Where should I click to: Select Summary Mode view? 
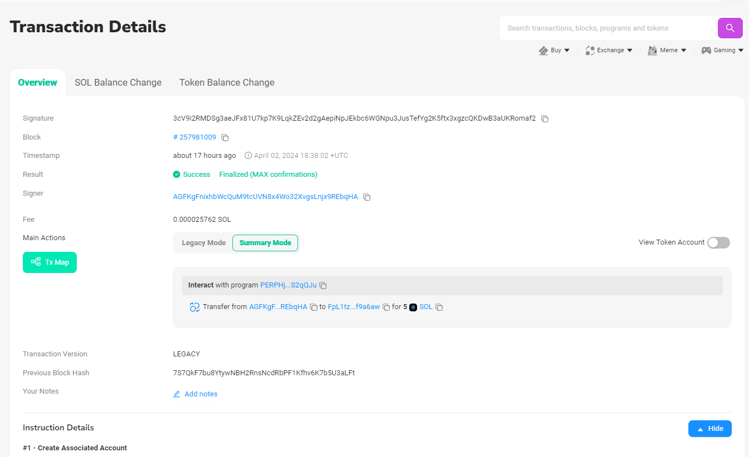coord(265,243)
